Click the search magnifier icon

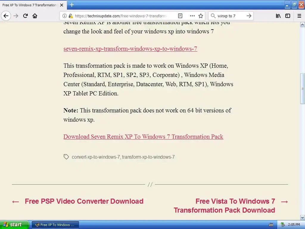(213, 16)
